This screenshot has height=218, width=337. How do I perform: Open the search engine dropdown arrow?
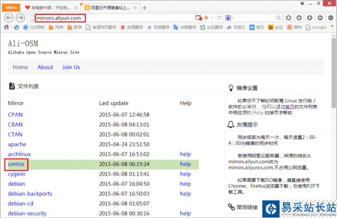(232, 18)
